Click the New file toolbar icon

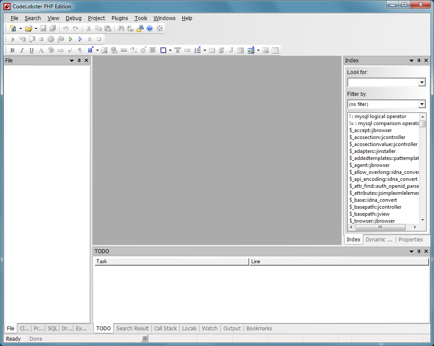(x=13, y=28)
